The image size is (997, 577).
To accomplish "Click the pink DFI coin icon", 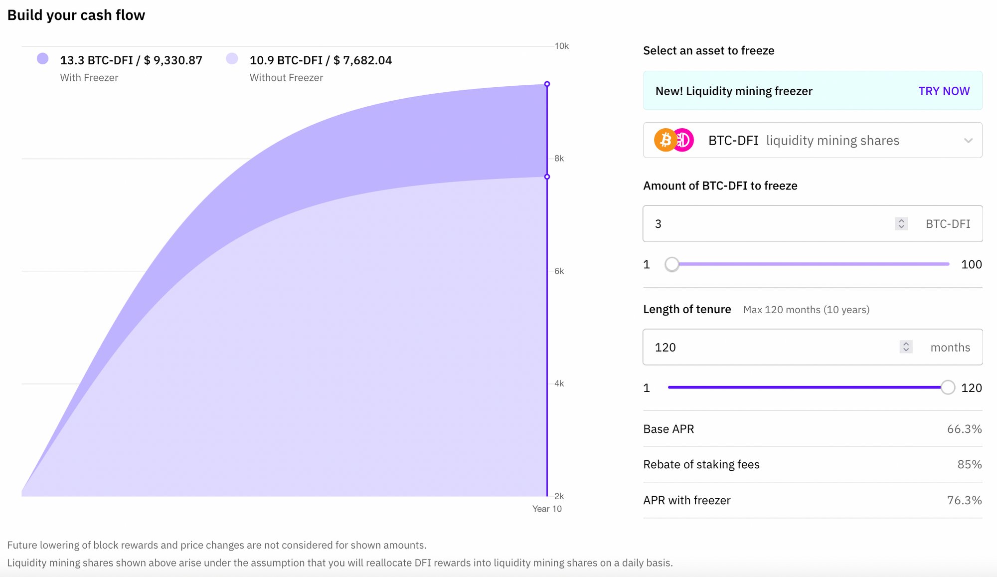I will [684, 140].
